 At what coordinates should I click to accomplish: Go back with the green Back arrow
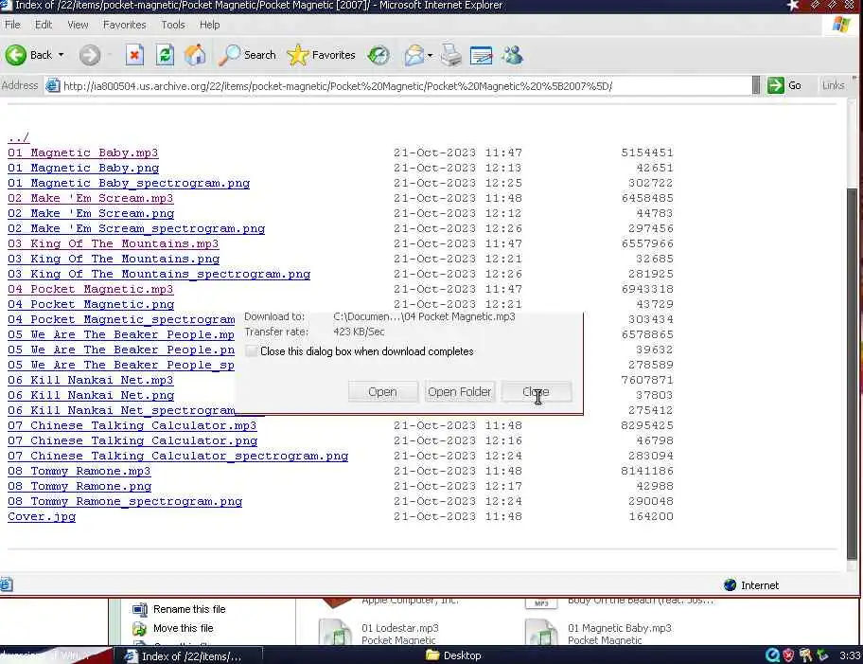(x=28, y=55)
